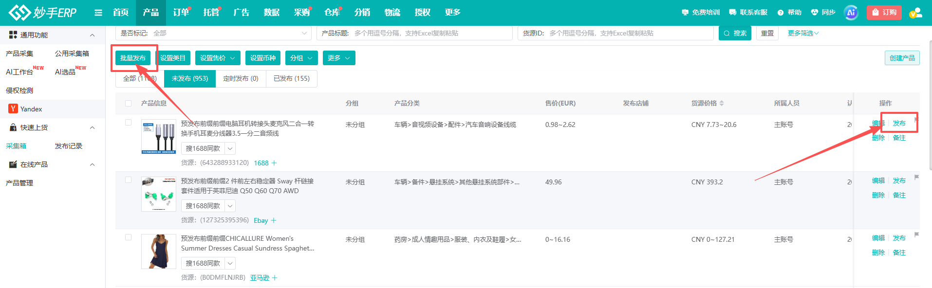Image resolution: width=932 pixels, height=288 pixels.
Task: Open 产品管理 in sidebar
Action: click(x=19, y=183)
